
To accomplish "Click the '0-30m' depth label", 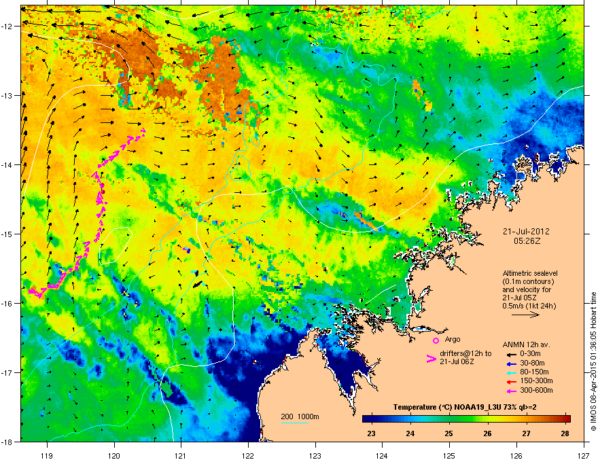I will point(530,354).
